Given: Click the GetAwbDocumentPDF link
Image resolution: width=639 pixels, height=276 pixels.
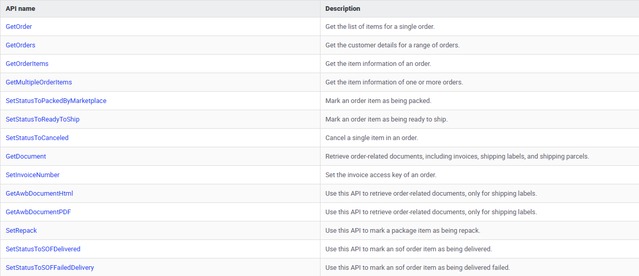Looking at the screenshot, I should [x=38, y=212].
